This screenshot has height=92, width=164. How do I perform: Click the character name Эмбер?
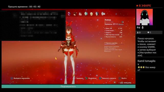point(108,20)
